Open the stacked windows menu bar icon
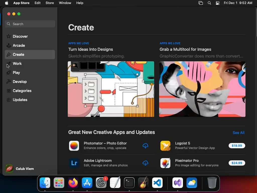257x193 pixels. point(201,3)
